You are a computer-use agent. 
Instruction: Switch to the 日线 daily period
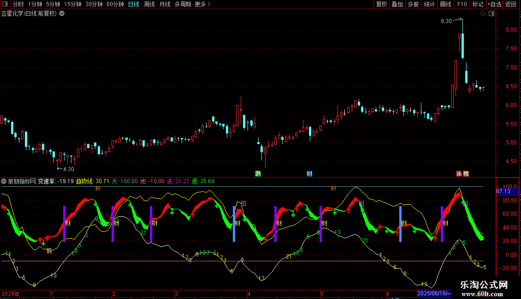pyautogui.click(x=133, y=5)
